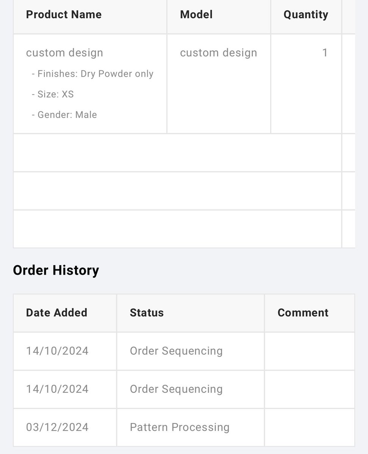Click the Comment column header
Screen dimensions: 368x454
[x=303, y=313]
